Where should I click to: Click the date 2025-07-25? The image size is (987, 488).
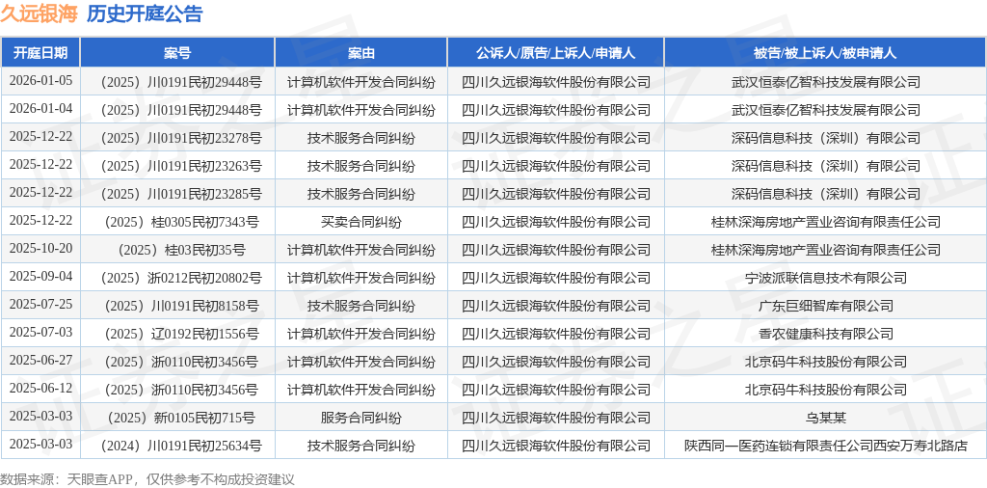40,305
